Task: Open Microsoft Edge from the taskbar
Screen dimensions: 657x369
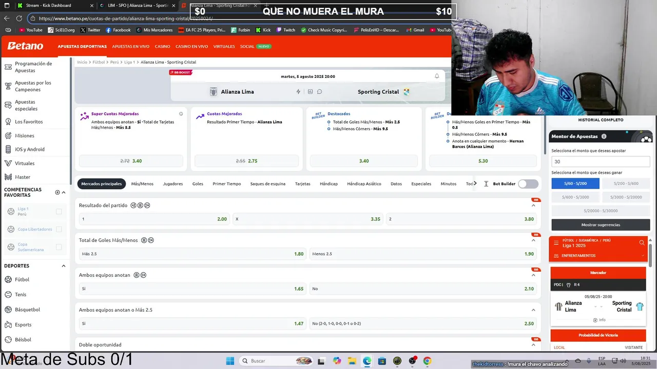Action: point(367,361)
